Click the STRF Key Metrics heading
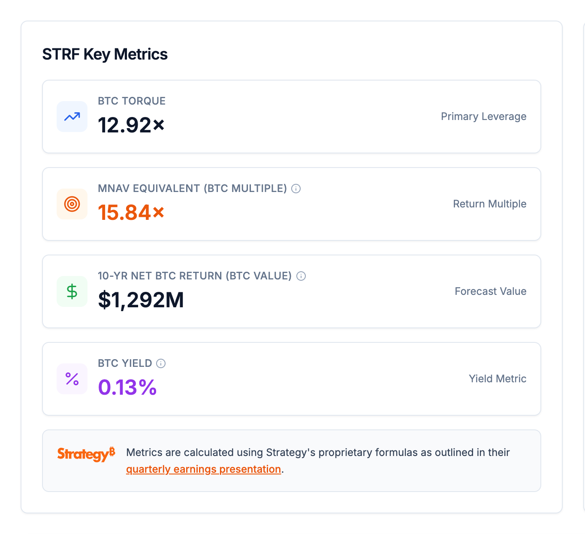Screen dimensions: 585x534 [x=105, y=54]
